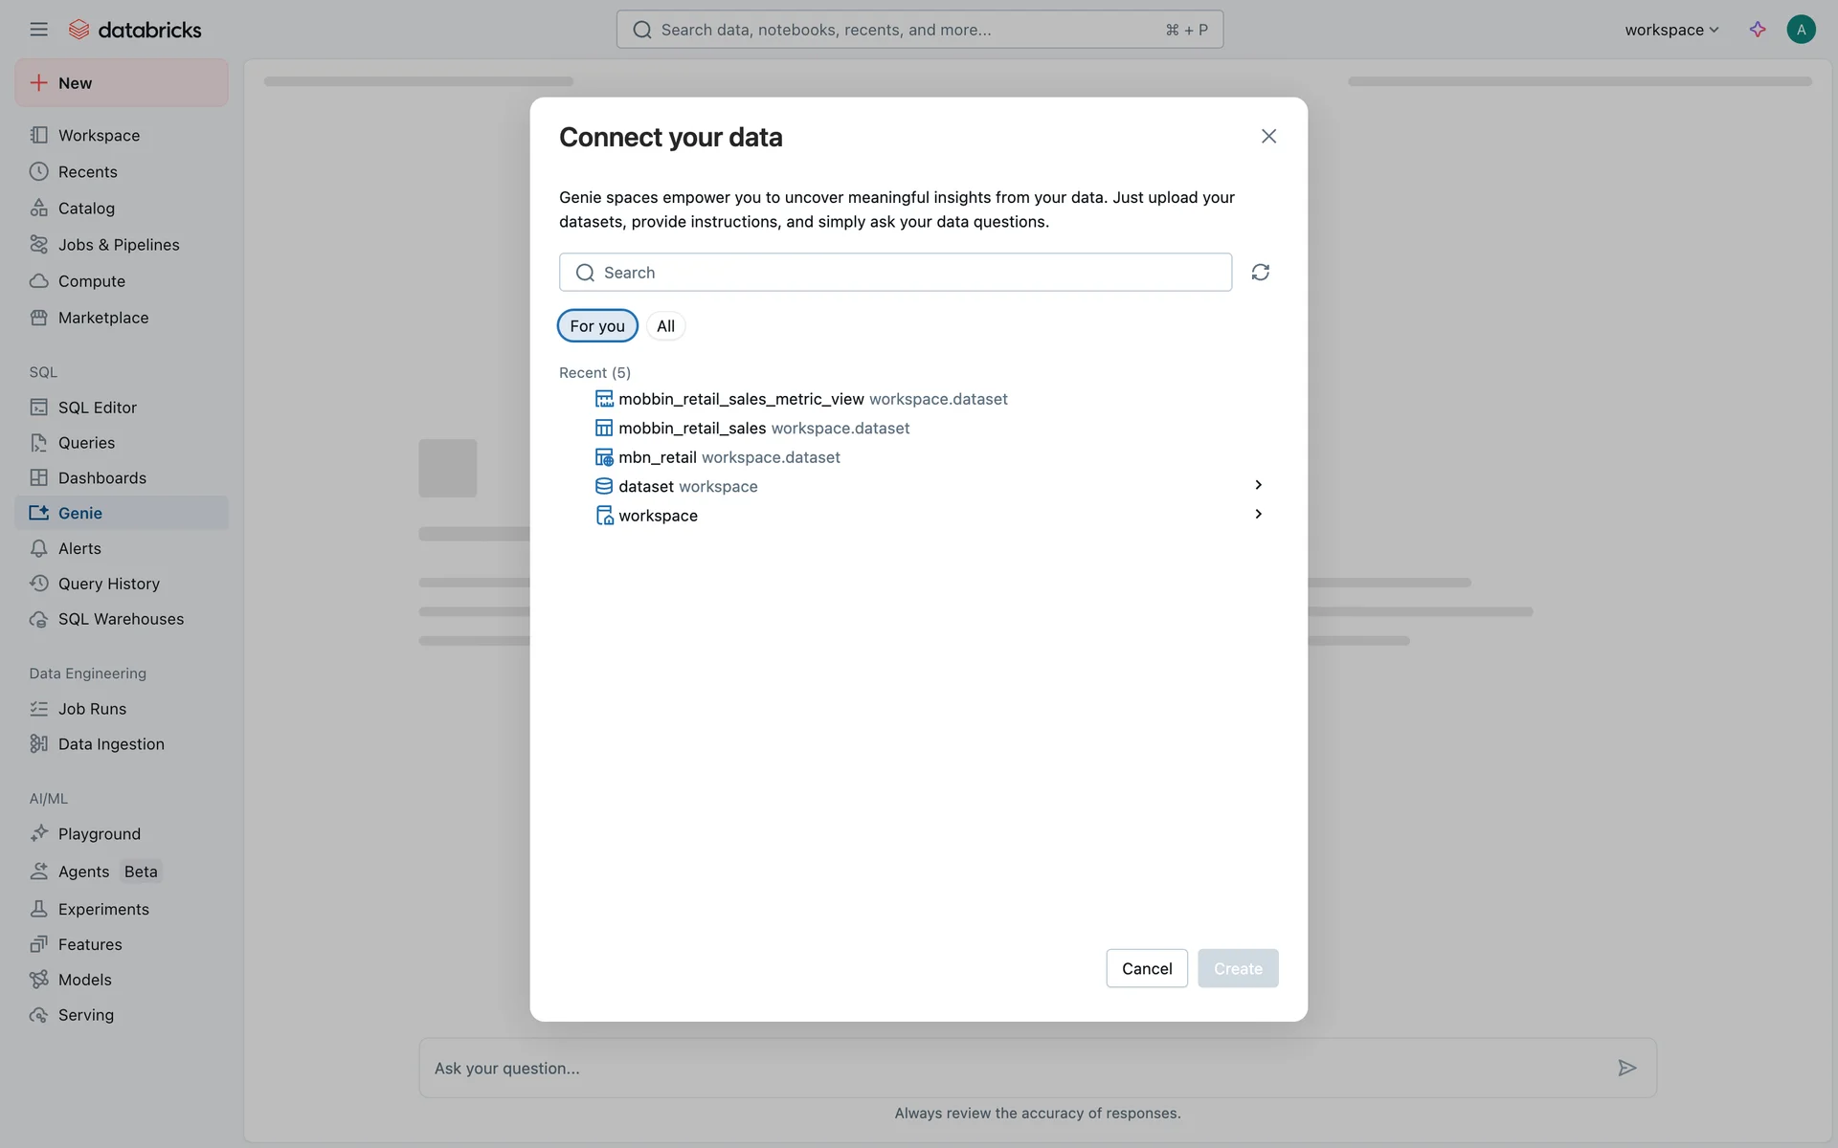1838x1148 pixels.
Task: Expand the dataset schema chevron
Action: pyautogui.click(x=1258, y=486)
